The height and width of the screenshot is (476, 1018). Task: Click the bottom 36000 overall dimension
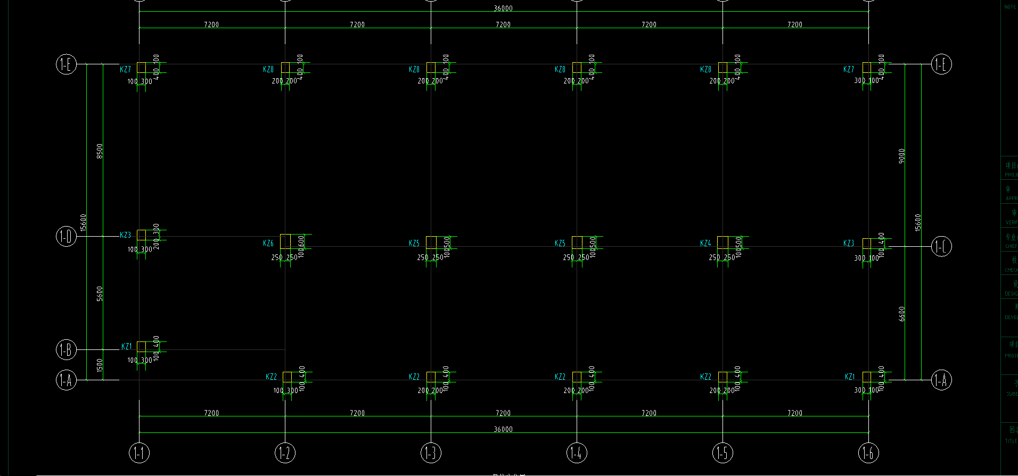[503, 429]
